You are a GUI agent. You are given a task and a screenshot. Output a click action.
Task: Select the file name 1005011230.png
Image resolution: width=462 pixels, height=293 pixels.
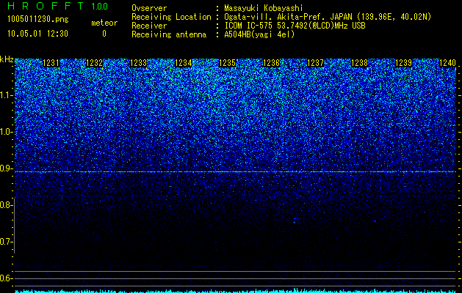tap(38, 19)
